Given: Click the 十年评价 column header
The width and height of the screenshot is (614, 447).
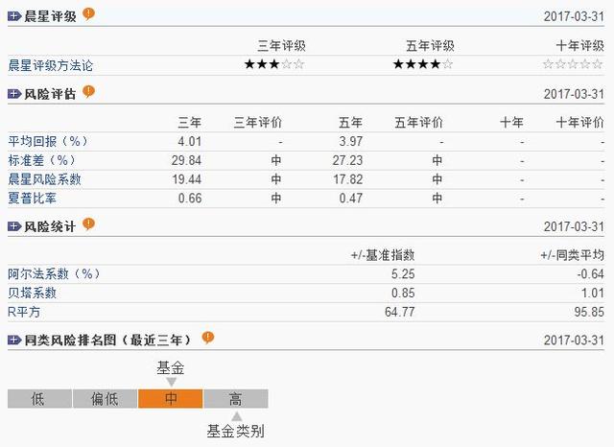Looking at the screenshot, I should (579, 123).
